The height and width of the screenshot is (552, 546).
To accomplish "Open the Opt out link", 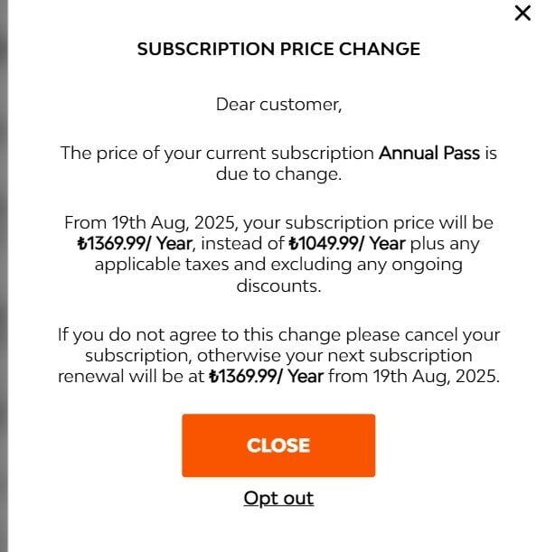I will pos(278,498).
